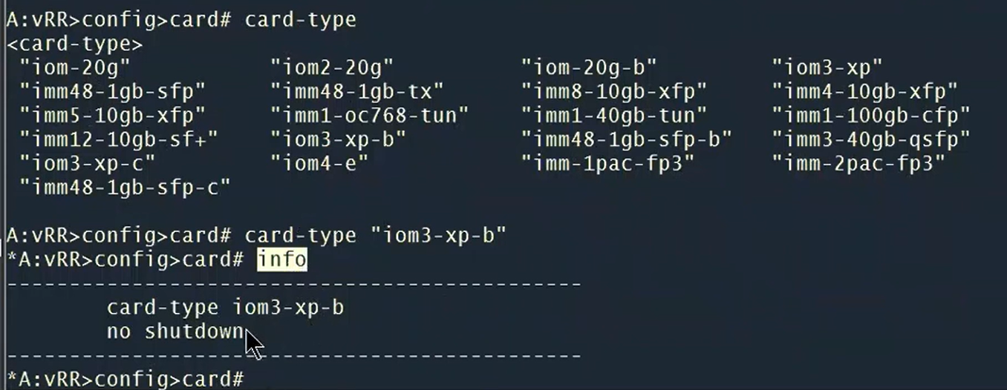The width and height of the screenshot is (1007, 390).
Task: Click the "iom3-xp-b" option in the list
Action: point(339,139)
